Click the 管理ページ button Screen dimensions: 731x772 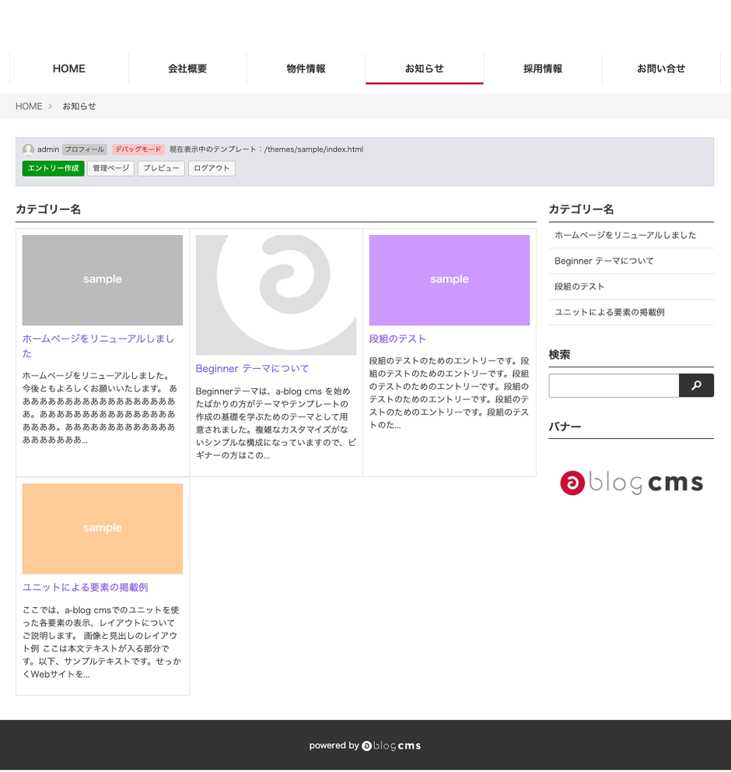pos(110,168)
